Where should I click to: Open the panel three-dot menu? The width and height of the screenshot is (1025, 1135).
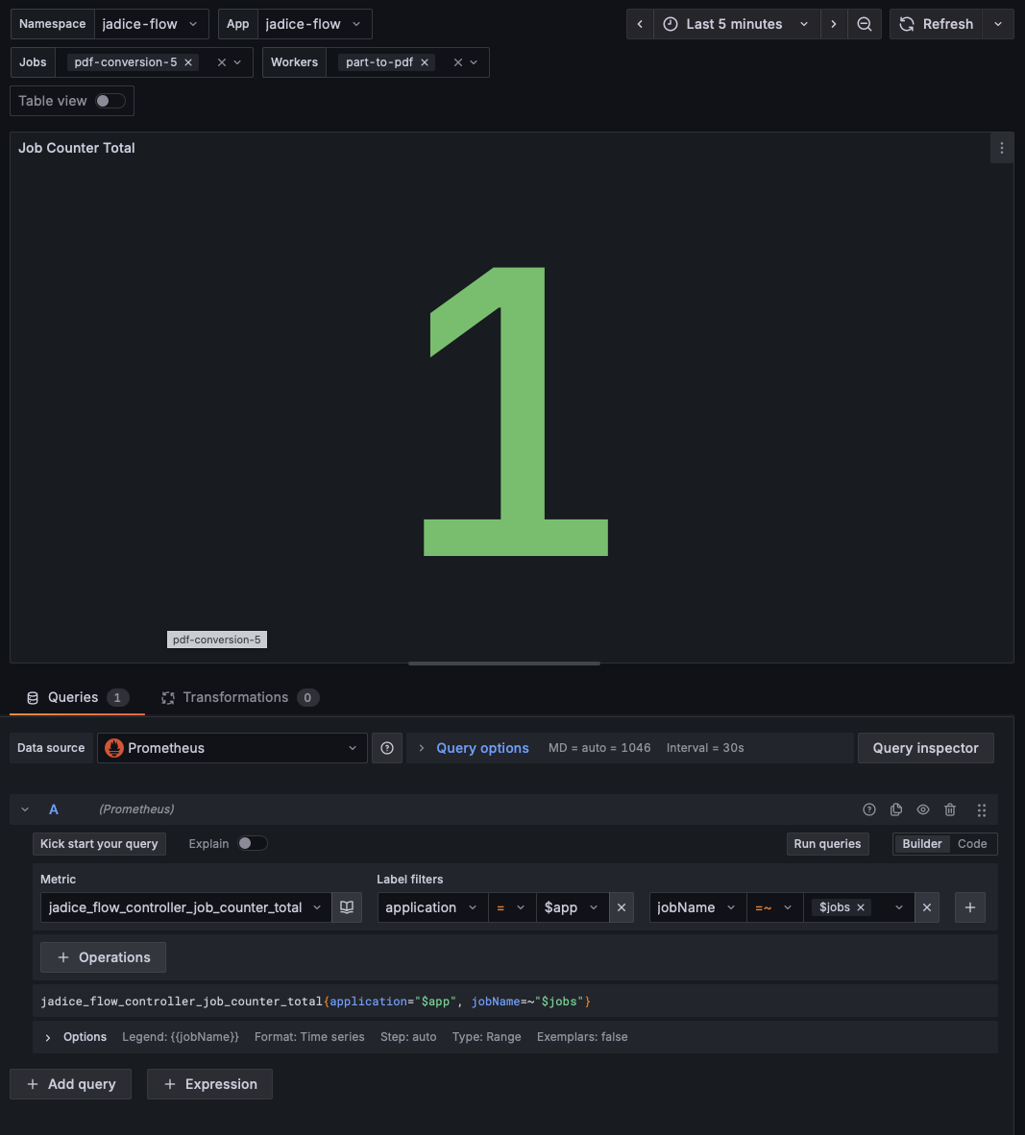click(x=1001, y=148)
